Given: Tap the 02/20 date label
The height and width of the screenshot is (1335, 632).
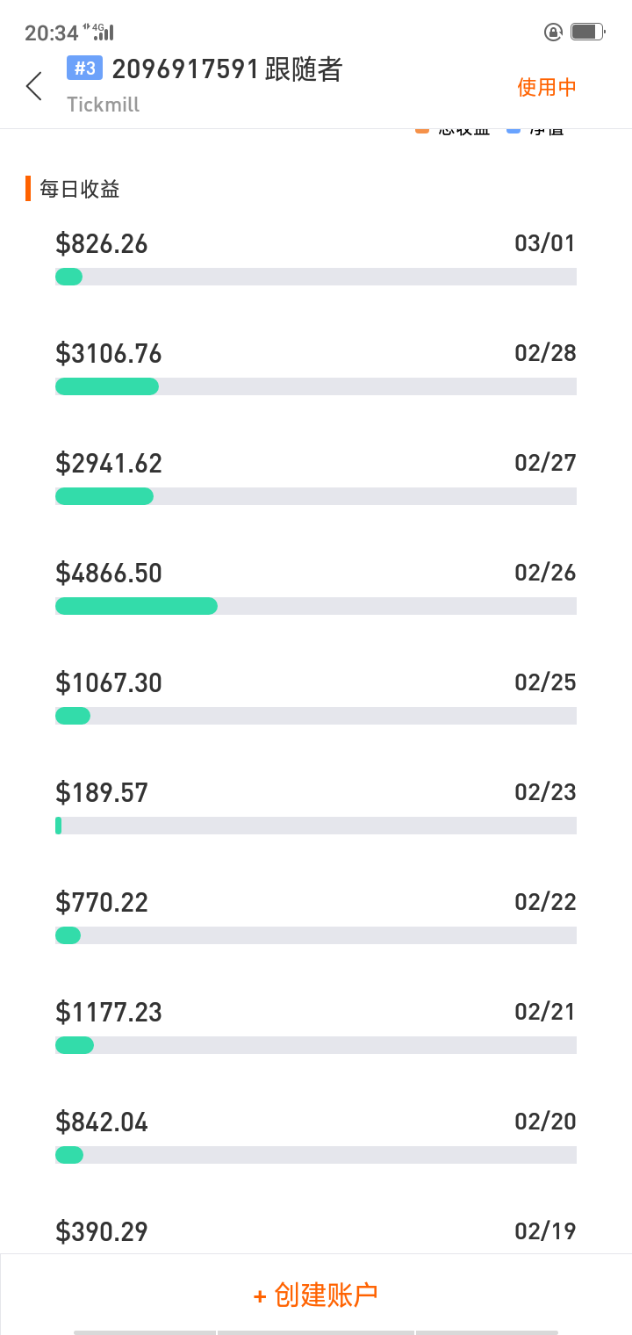Looking at the screenshot, I should [545, 1122].
